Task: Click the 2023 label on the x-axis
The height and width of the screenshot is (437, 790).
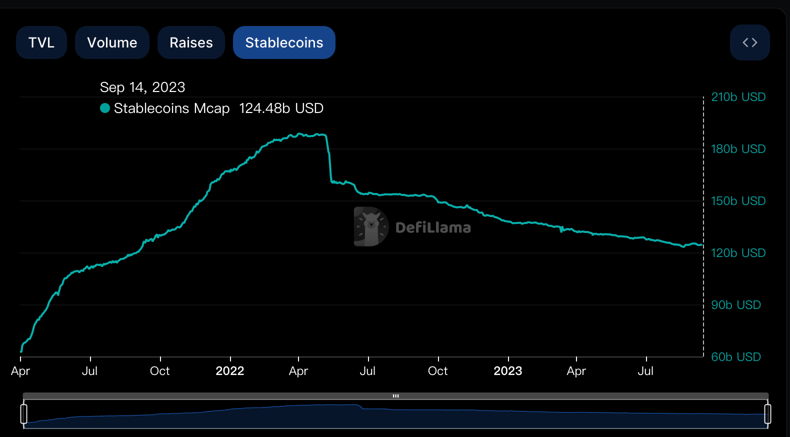Action: pos(508,371)
